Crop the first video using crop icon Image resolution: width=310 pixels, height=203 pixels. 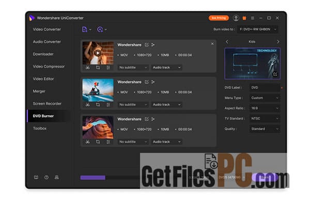click(98, 68)
